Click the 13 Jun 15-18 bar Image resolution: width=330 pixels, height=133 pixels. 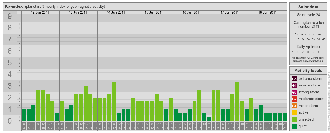pos(86,103)
